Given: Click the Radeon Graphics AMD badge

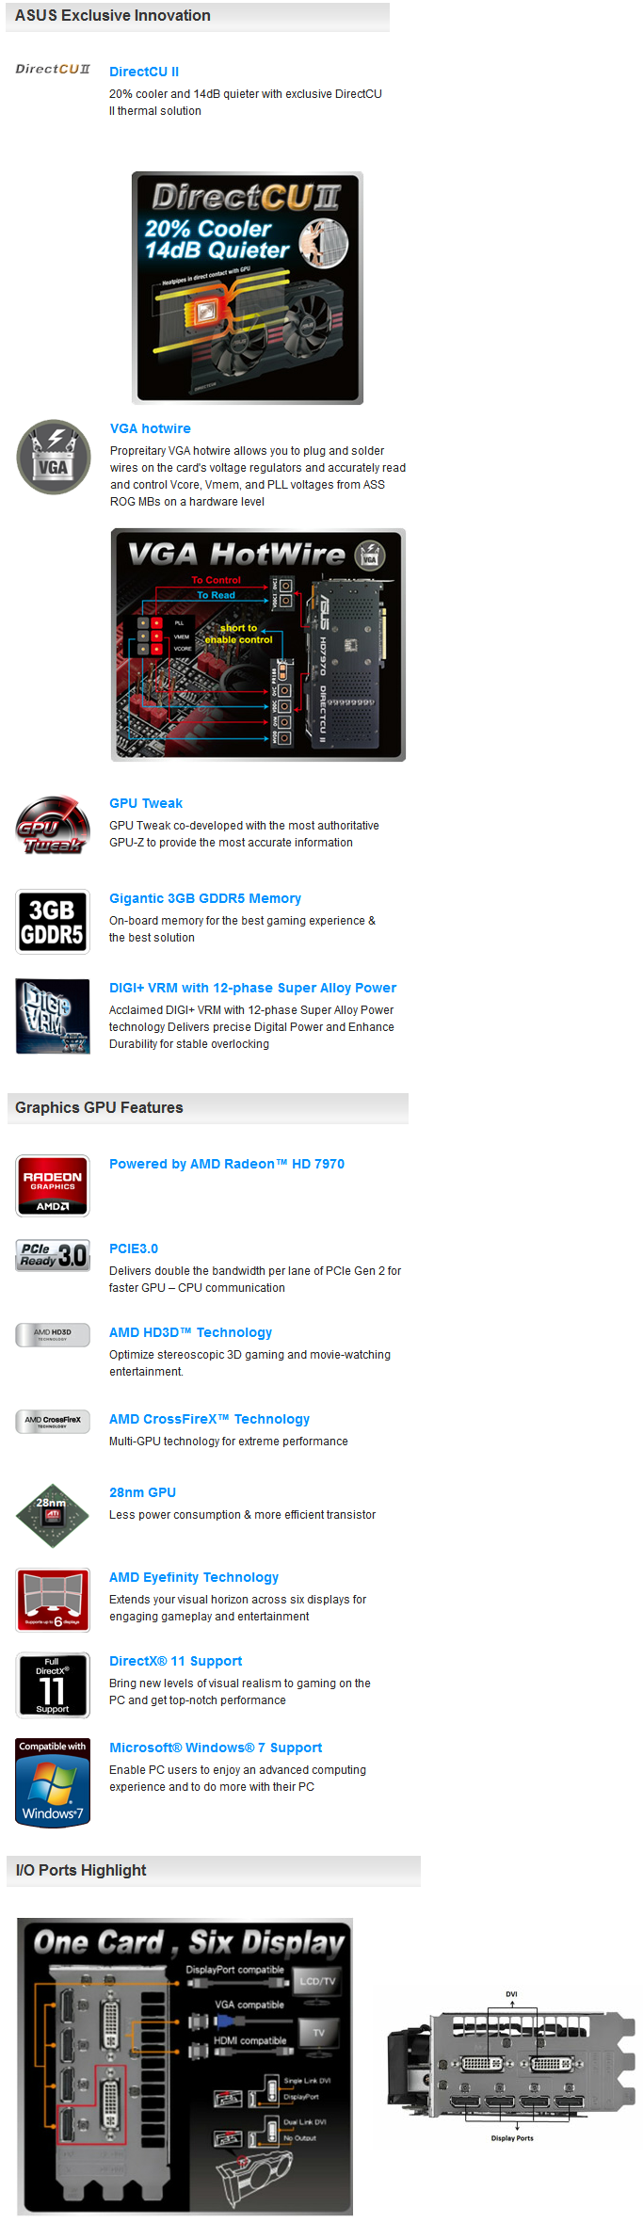Looking at the screenshot, I should [53, 1185].
